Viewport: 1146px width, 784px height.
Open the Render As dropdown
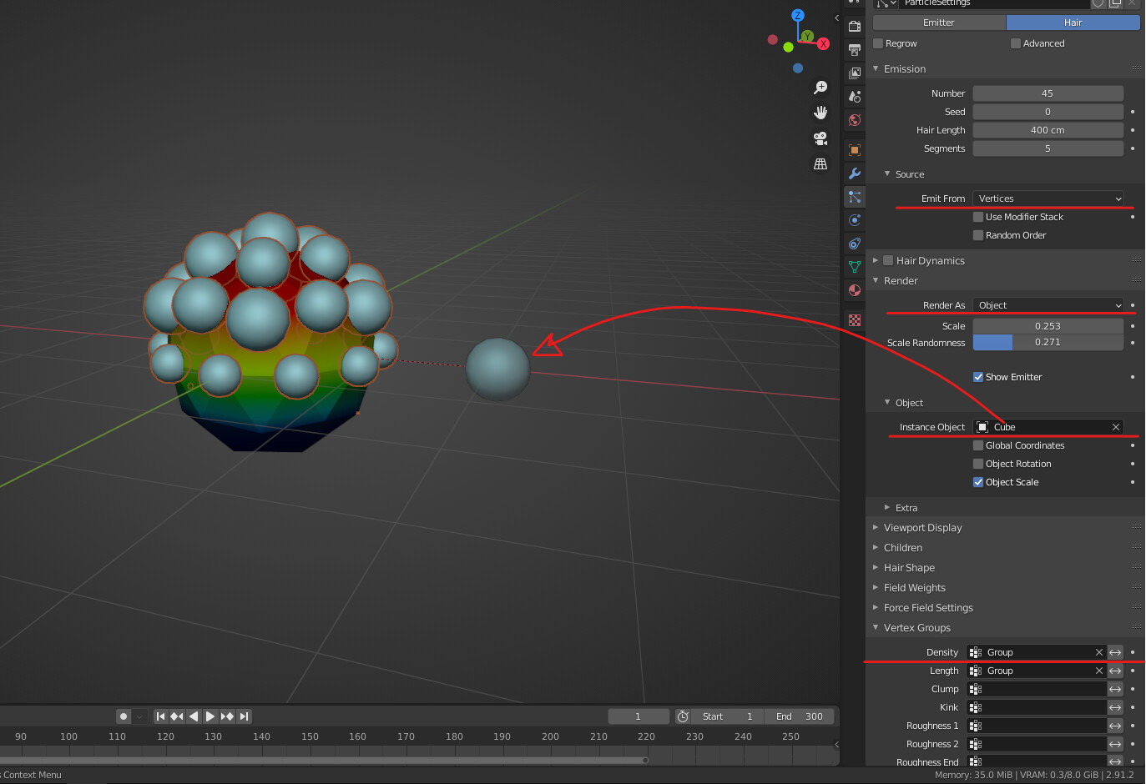pyautogui.click(x=1048, y=305)
